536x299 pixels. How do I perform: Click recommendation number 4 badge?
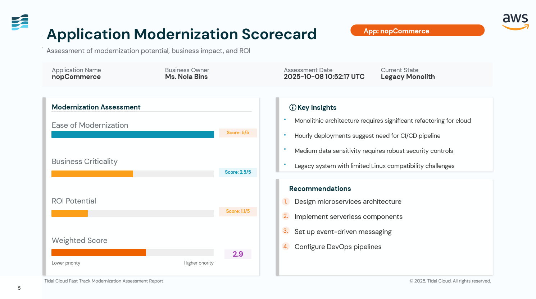point(286,246)
